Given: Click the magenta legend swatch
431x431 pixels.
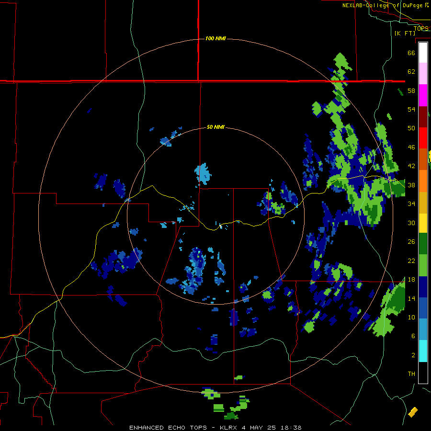Looking at the screenshot, I should tap(423, 95).
